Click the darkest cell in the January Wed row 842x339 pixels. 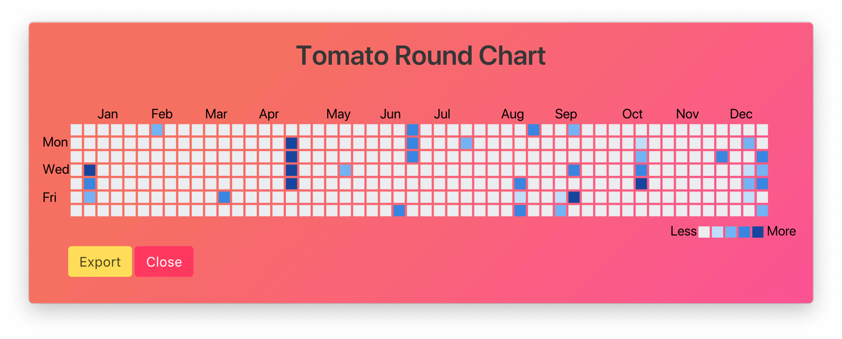[x=89, y=170]
